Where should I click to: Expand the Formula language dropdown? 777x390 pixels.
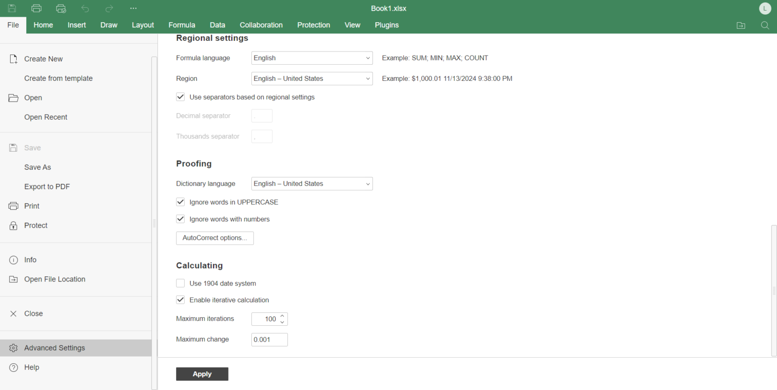(312, 58)
